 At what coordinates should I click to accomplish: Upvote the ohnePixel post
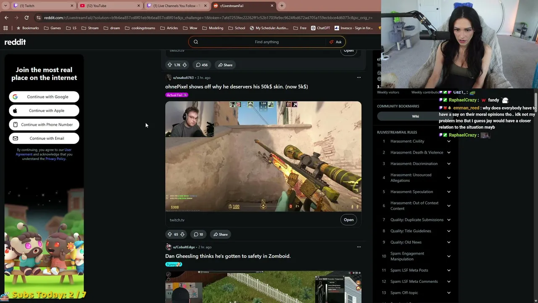tap(170, 234)
